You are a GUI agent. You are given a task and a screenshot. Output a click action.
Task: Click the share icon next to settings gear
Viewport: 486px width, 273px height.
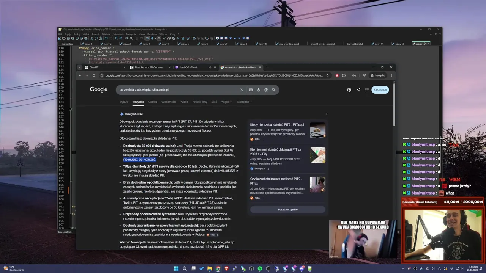(x=358, y=90)
